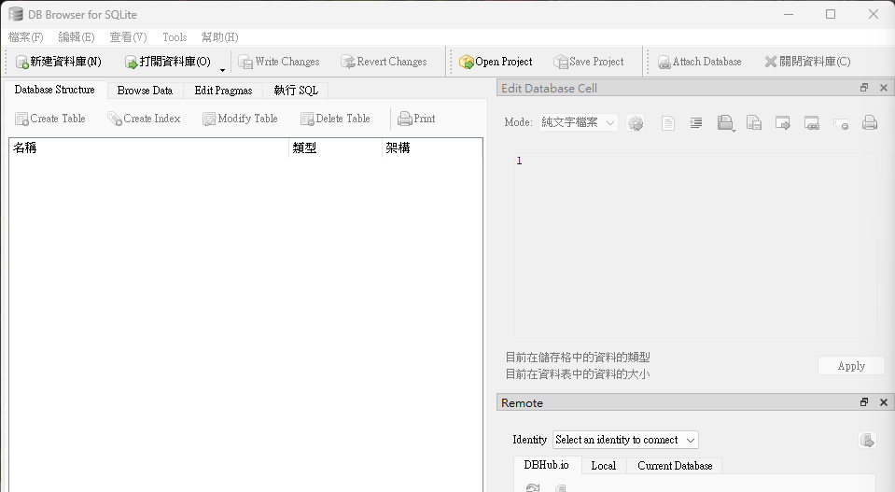The height and width of the screenshot is (492, 895).
Task: Click the blank document icon in cell editor
Action: pyautogui.click(x=668, y=122)
